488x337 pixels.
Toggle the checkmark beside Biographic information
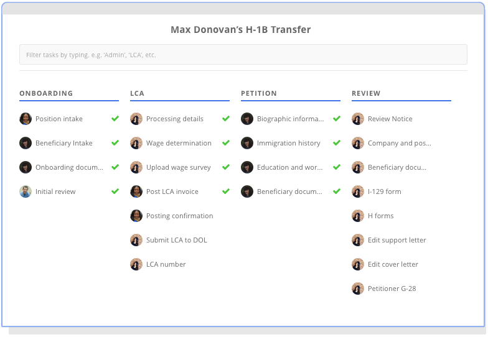coord(336,119)
